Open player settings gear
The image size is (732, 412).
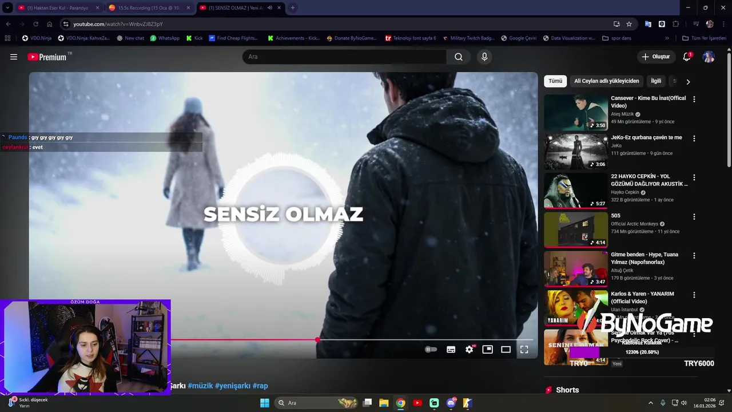coord(470,349)
